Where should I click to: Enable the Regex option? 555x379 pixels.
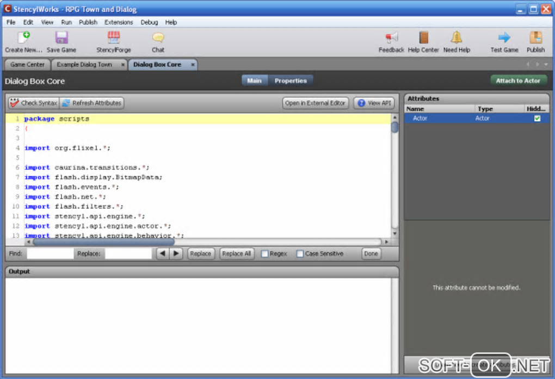(x=264, y=254)
